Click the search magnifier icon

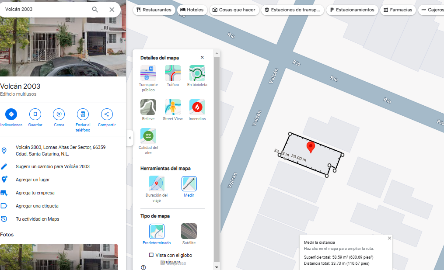[95, 10]
